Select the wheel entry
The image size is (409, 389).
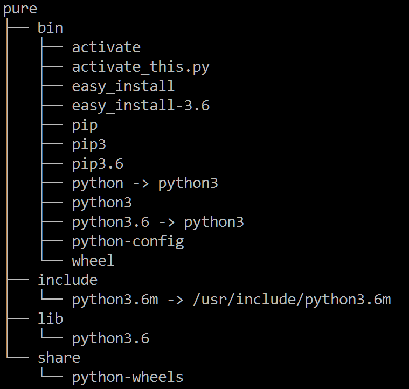[93, 260]
